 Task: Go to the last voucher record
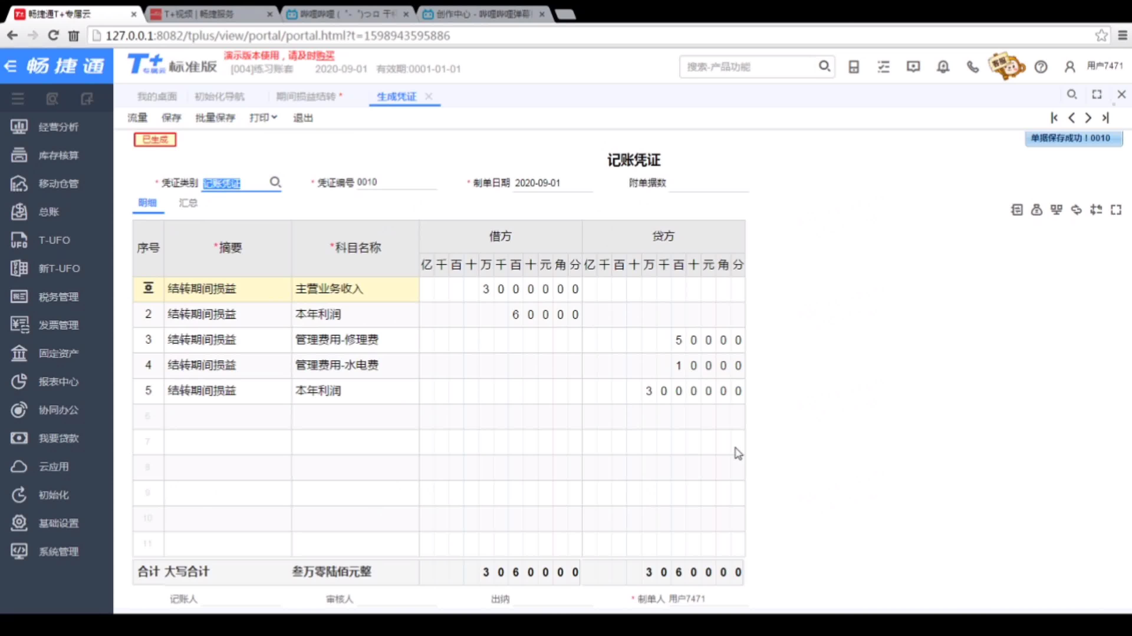click(x=1105, y=118)
